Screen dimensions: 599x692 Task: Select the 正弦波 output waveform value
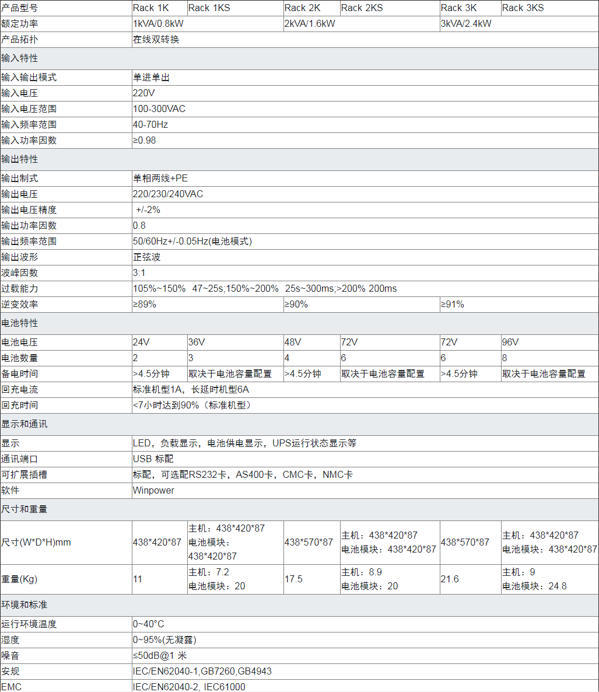pos(147,257)
